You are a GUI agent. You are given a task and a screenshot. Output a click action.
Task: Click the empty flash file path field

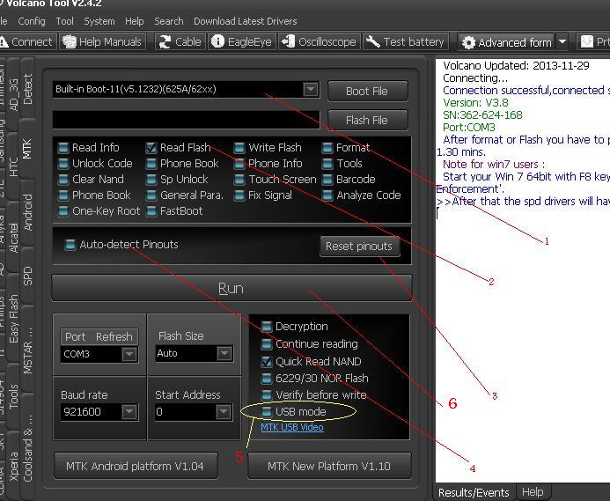click(186, 120)
